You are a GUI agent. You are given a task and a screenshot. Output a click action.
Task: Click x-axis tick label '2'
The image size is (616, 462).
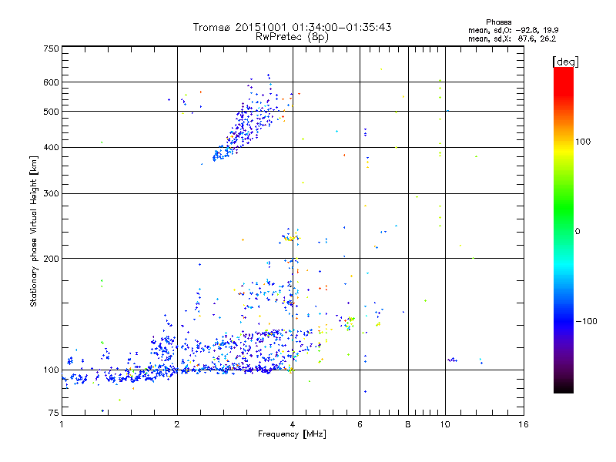[x=177, y=424]
